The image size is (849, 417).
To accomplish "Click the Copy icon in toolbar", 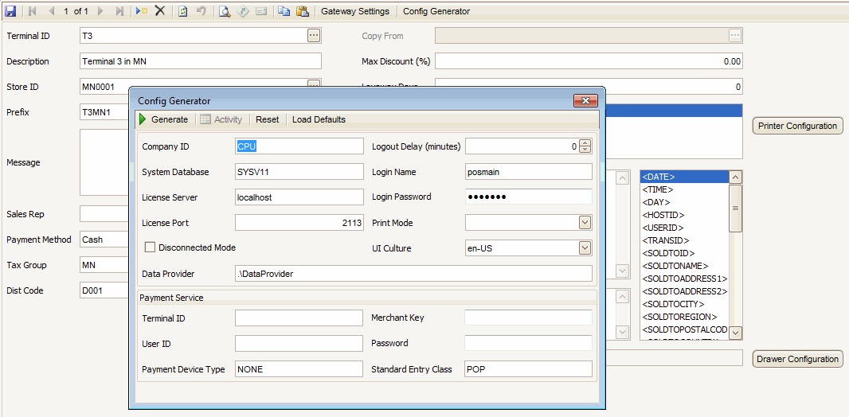I will (284, 11).
